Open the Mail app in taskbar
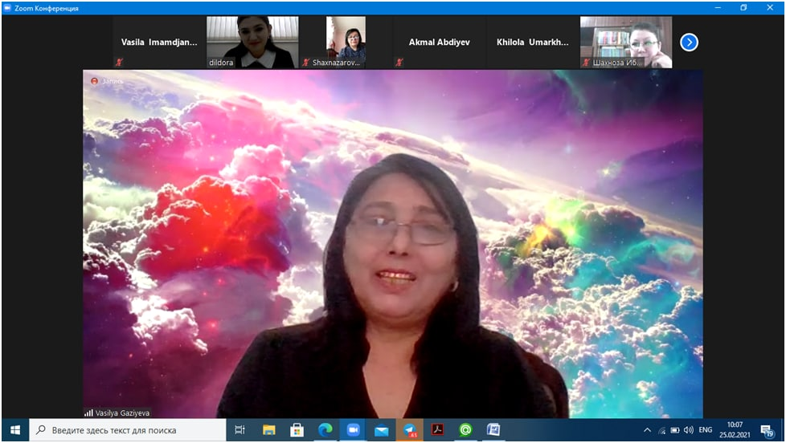Image resolution: width=786 pixels, height=443 pixels. 381,430
